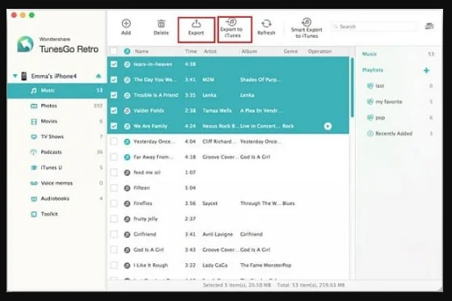
Task: Open the Movies category
Action: click(57, 121)
